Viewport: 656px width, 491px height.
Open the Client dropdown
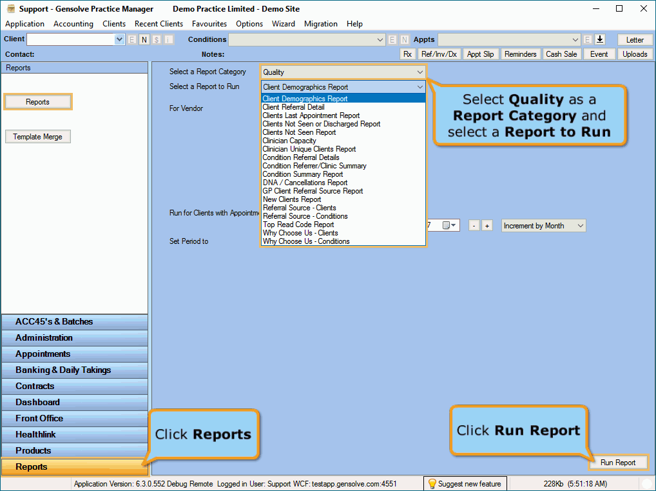coord(119,39)
